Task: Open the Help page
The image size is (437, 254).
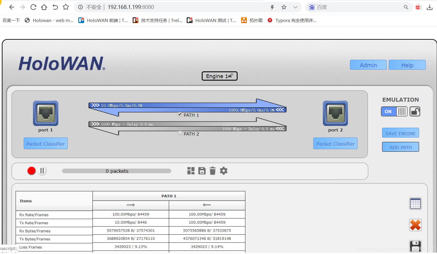Action: (407, 65)
